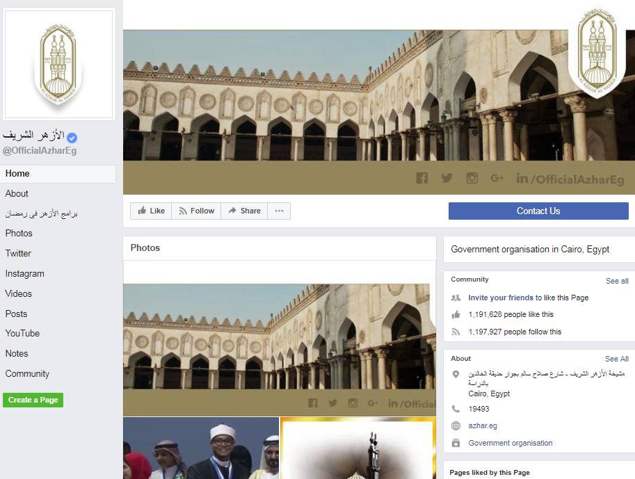Click the phone icon next to 19493
This screenshot has height=479, width=635.
tap(456, 409)
